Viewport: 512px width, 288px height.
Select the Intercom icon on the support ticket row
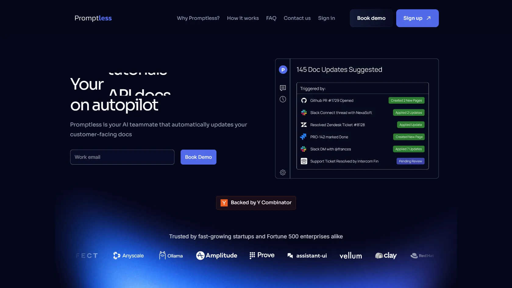[304, 161]
